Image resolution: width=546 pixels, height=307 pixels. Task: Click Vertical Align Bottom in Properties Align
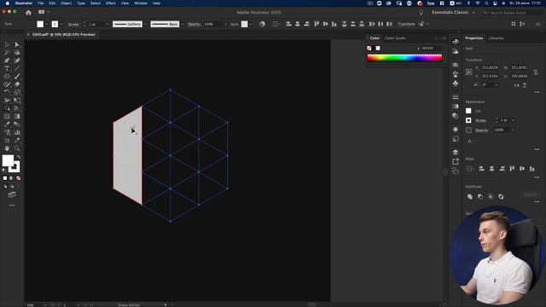click(x=532, y=169)
